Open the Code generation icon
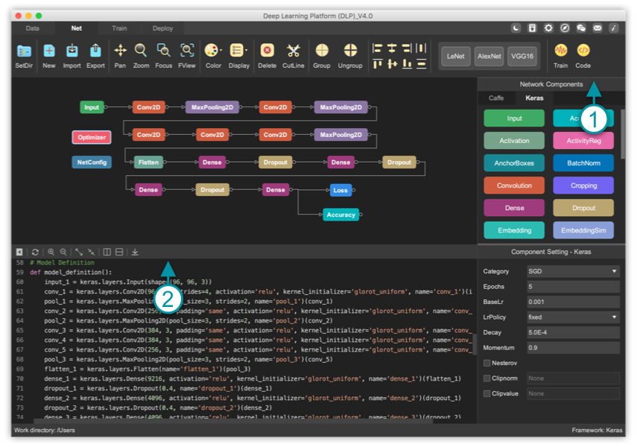 (x=583, y=51)
